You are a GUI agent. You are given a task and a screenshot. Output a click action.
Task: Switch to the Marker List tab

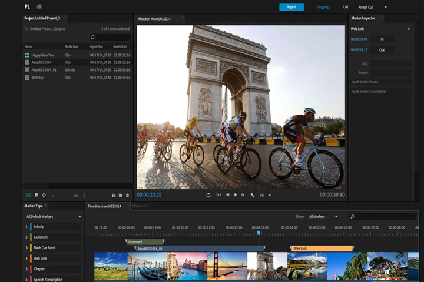(x=141, y=206)
